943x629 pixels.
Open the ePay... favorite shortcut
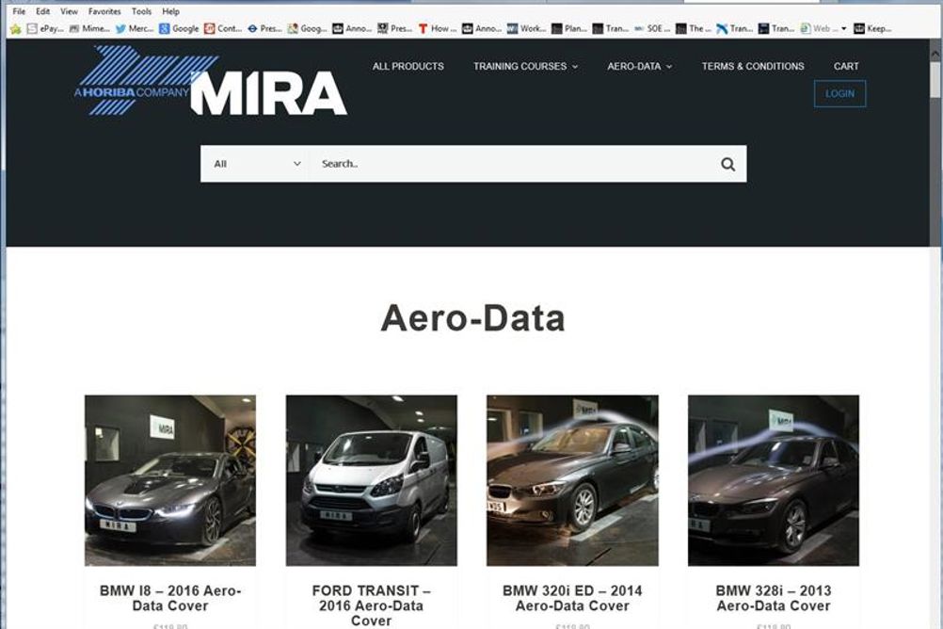point(45,28)
